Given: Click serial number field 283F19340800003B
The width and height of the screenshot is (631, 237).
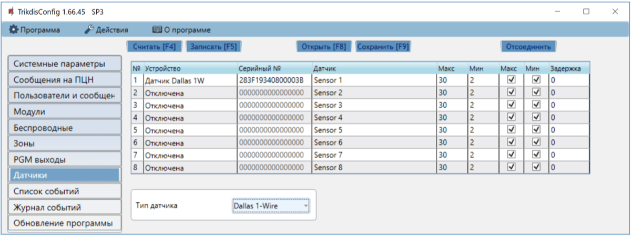Looking at the screenshot, I should [x=273, y=80].
